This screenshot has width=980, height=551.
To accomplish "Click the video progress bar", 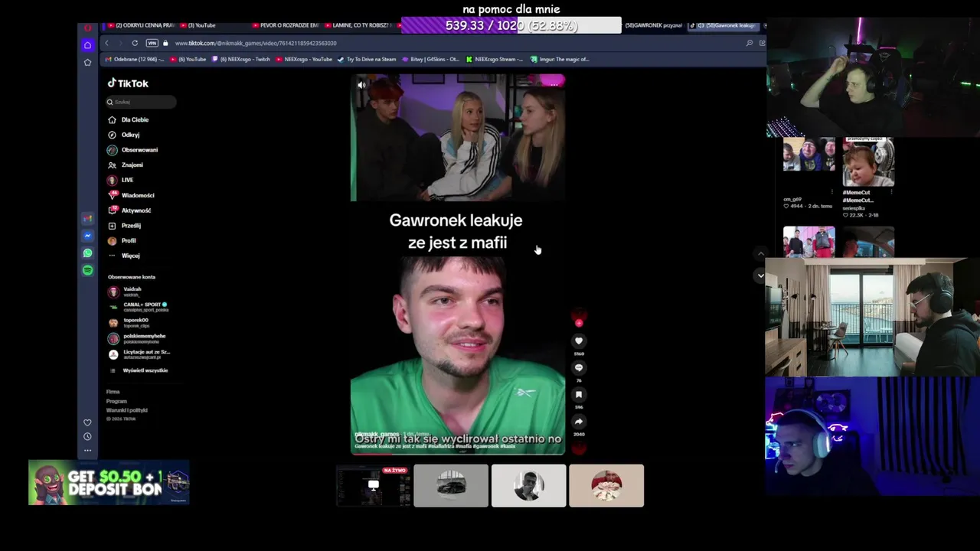I will tap(458, 453).
